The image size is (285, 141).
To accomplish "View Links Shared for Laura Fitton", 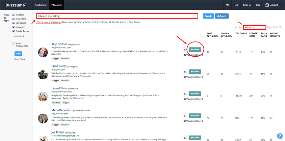I will coord(193,99).
